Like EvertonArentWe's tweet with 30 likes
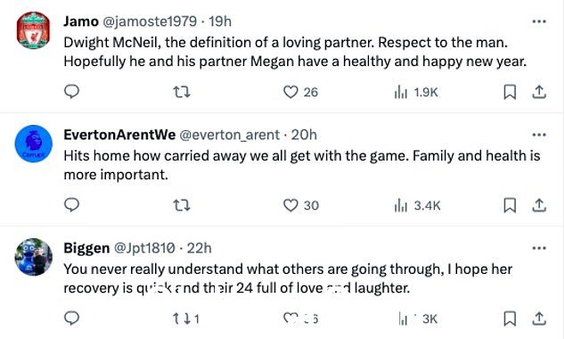Screen dimensions: 565x339 [291, 205]
